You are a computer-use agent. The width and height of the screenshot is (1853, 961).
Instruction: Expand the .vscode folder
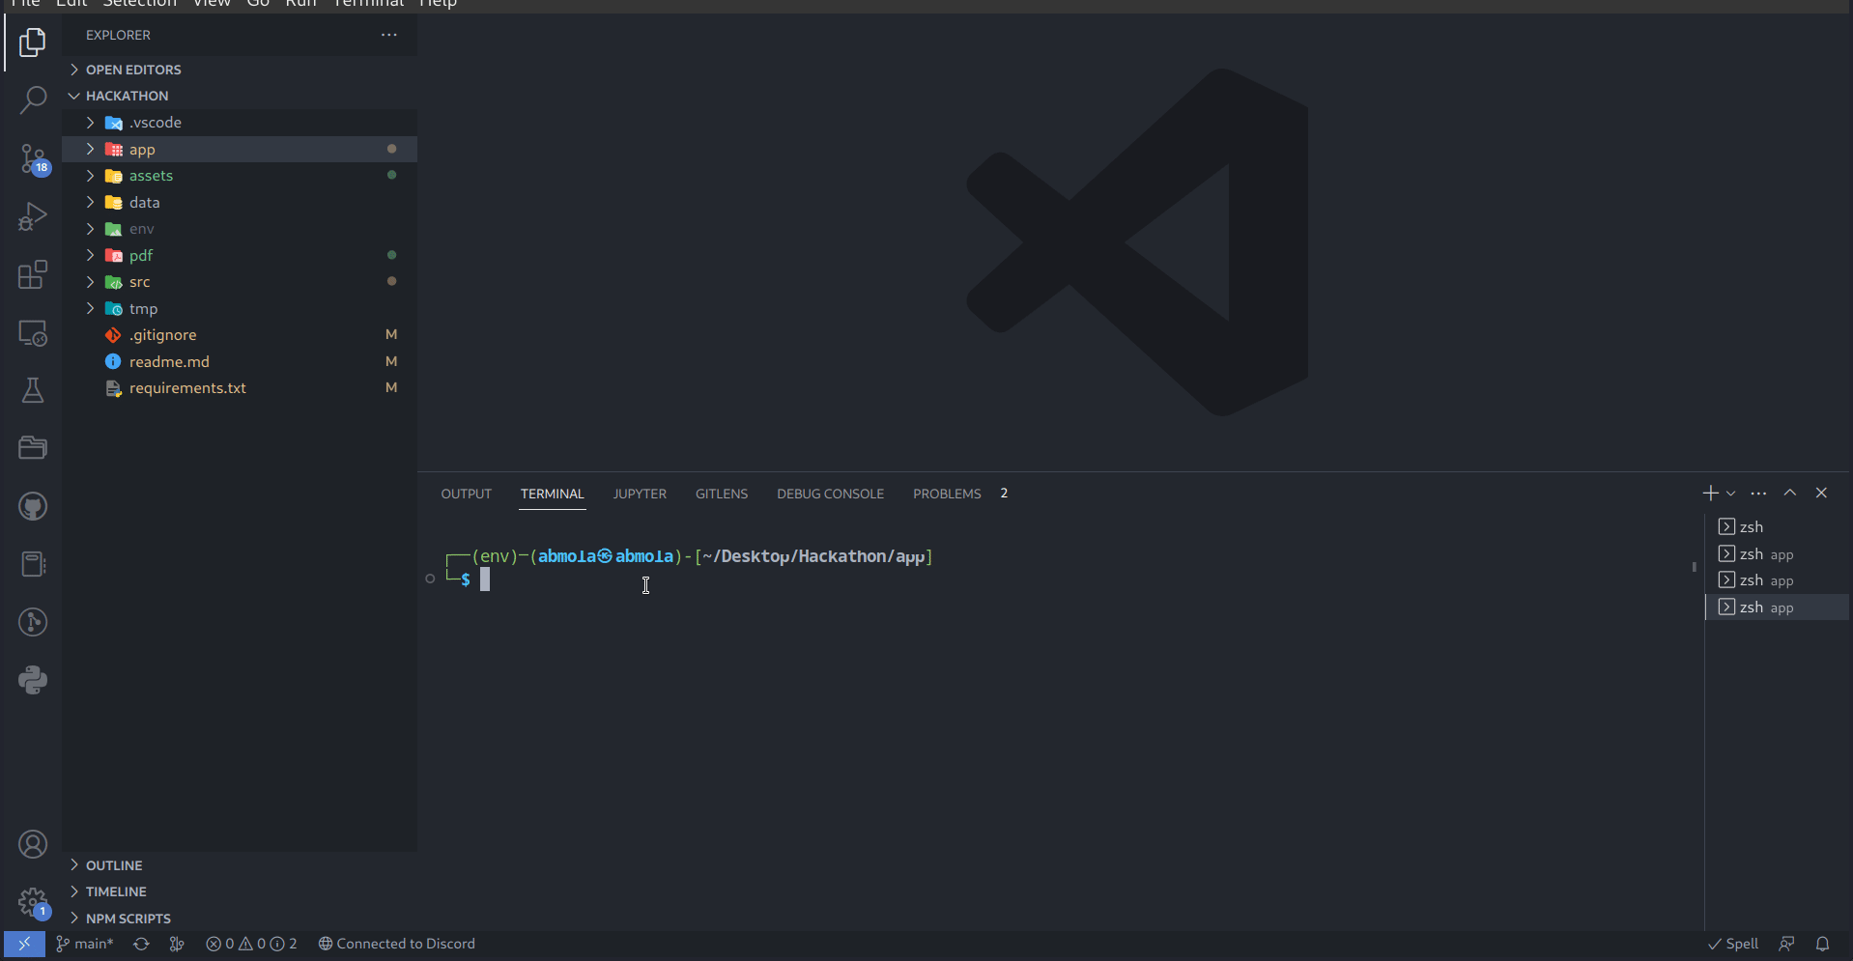click(240, 123)
